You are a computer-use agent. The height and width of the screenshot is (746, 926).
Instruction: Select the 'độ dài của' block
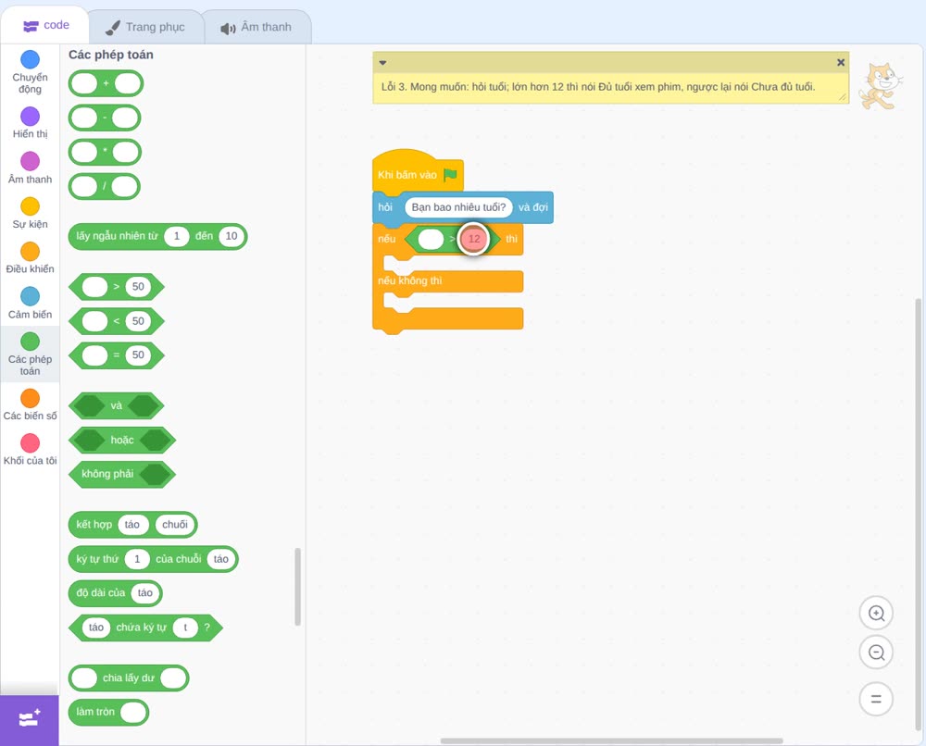click(115, 593)
